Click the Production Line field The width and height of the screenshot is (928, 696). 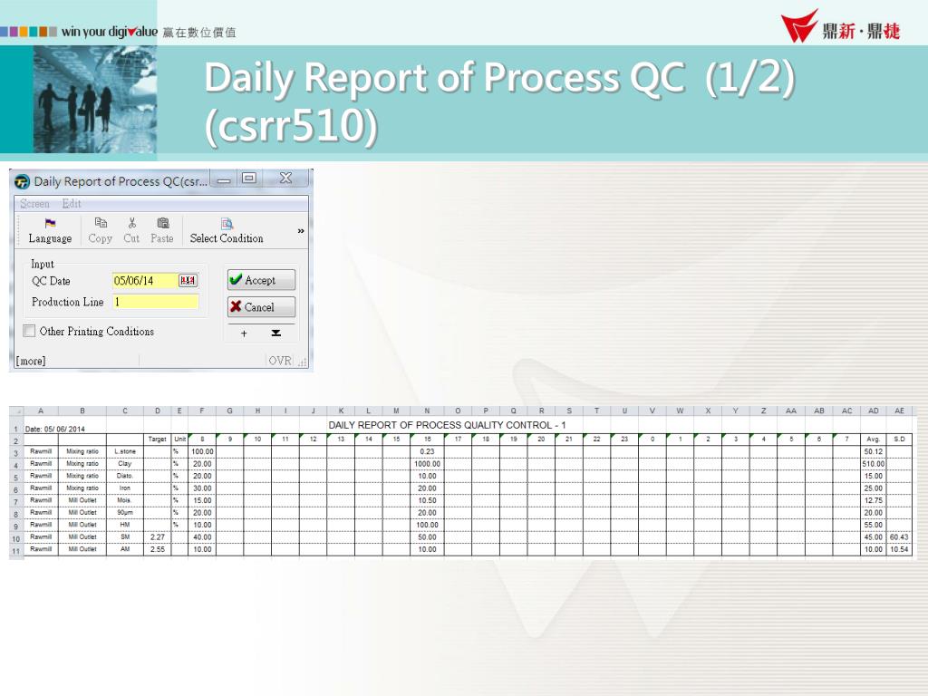pyautogui.click(x=156, y=302)
